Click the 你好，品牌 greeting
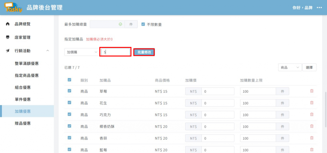Screen dimensions: 327x153 [x=302, y=8]
